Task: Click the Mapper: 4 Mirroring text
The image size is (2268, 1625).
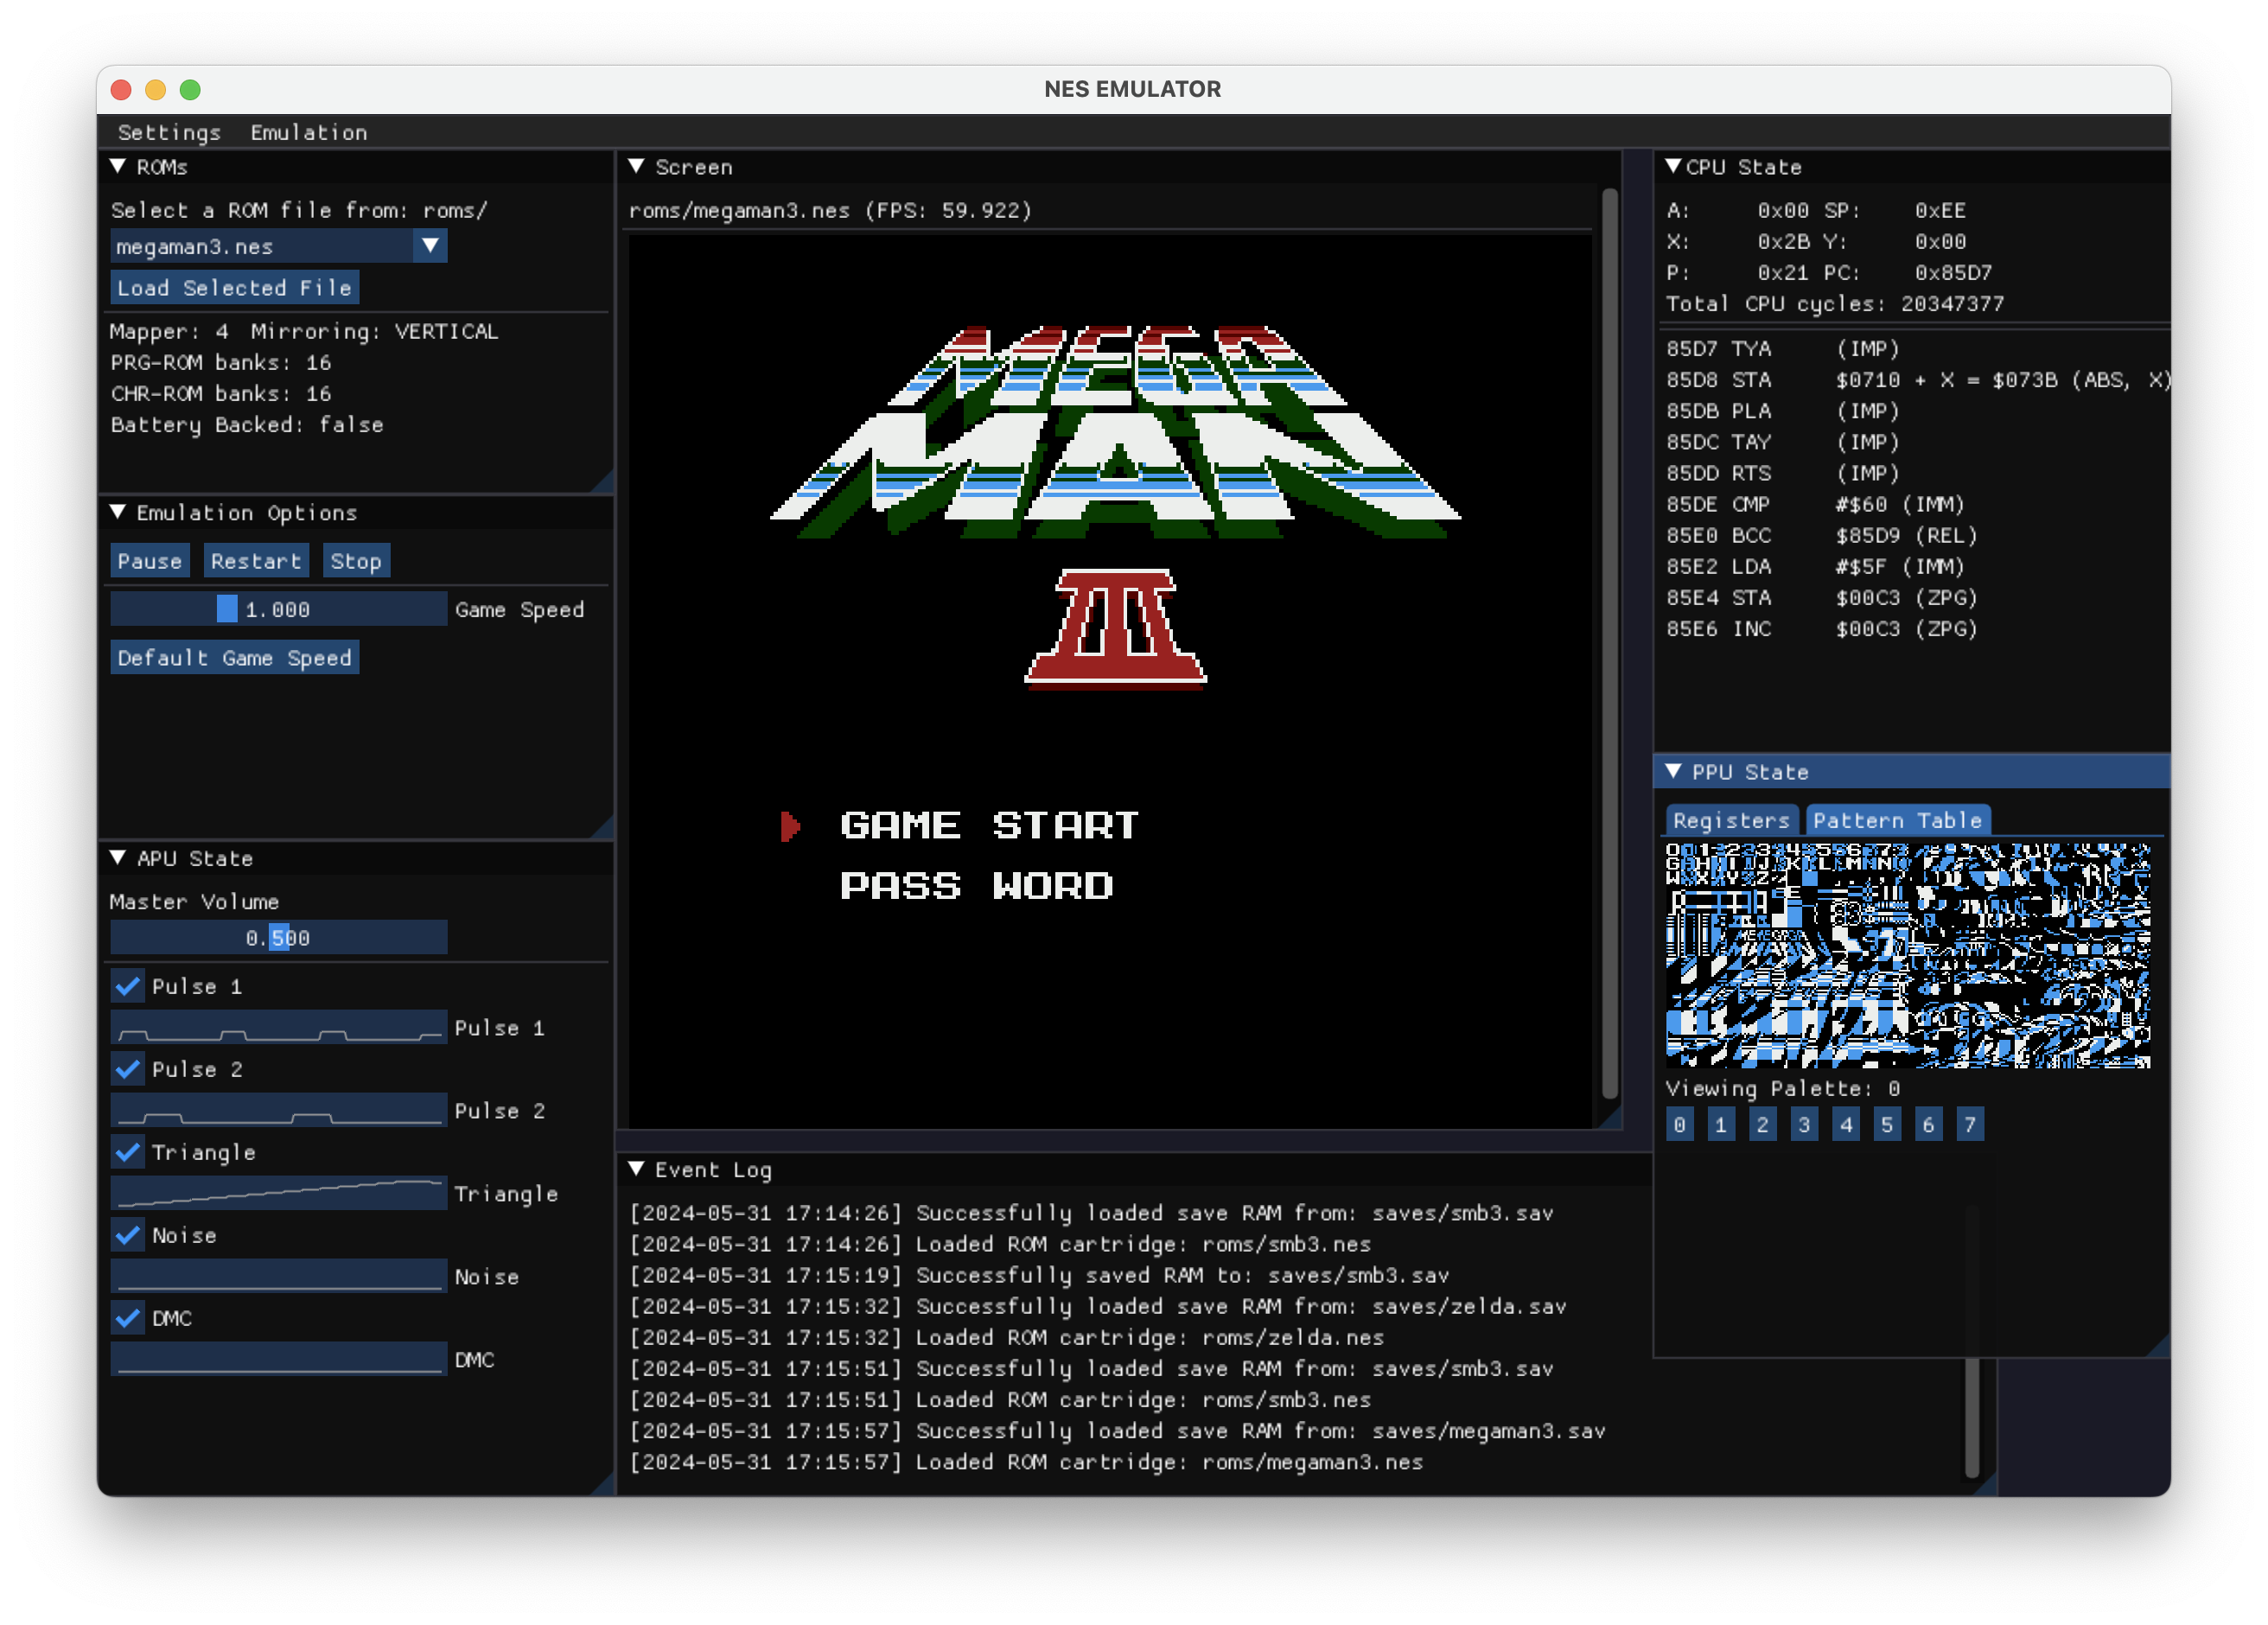Action: pyautogui.click(x=304, y=331)
